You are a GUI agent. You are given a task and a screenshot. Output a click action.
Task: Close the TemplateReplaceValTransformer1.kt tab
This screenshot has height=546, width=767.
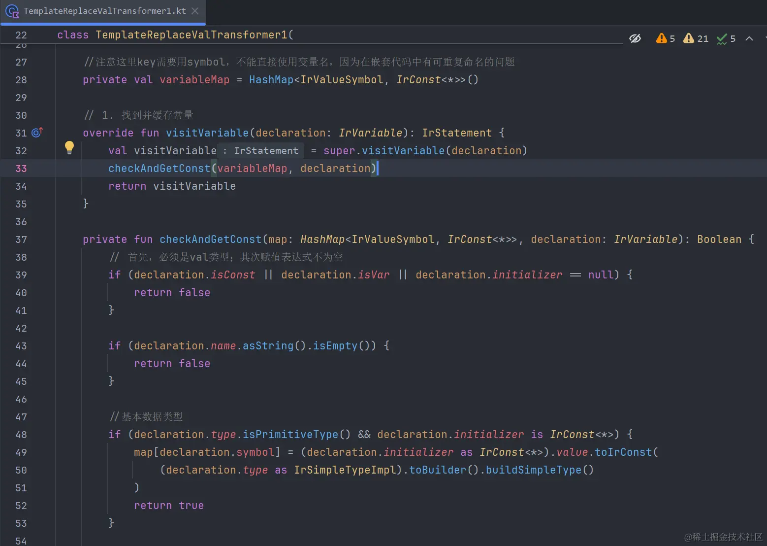pos(195,11)
